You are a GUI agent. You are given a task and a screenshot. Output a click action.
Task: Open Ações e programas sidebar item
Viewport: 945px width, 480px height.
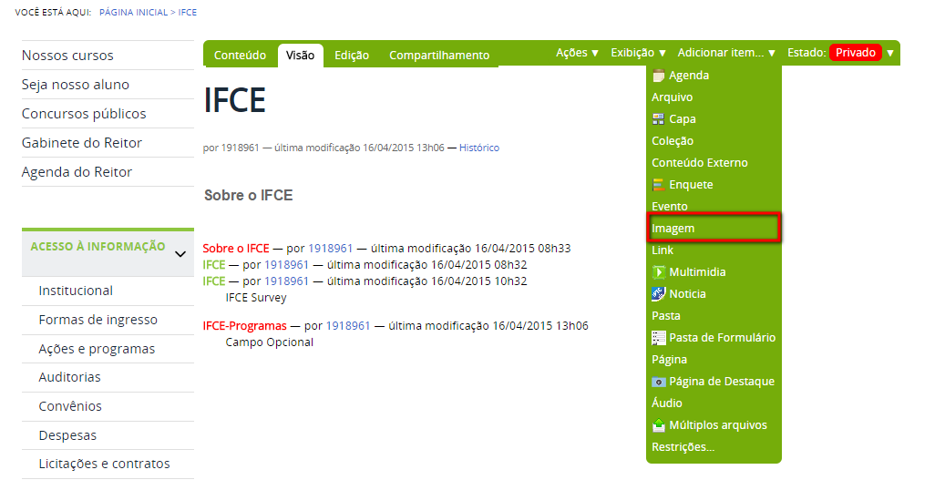(x=97, y=350)
